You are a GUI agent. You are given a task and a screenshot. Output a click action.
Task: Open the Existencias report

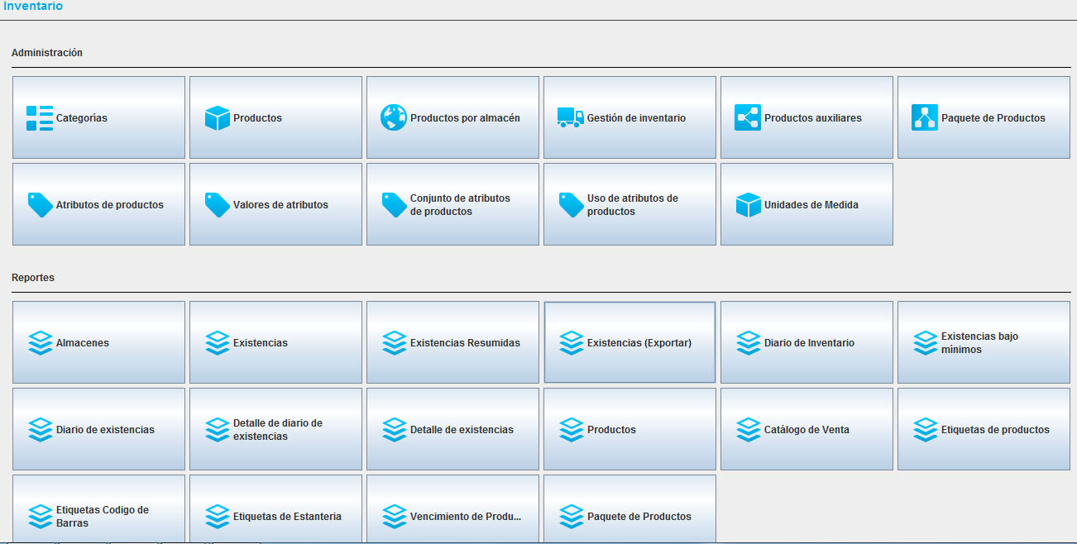275,342
